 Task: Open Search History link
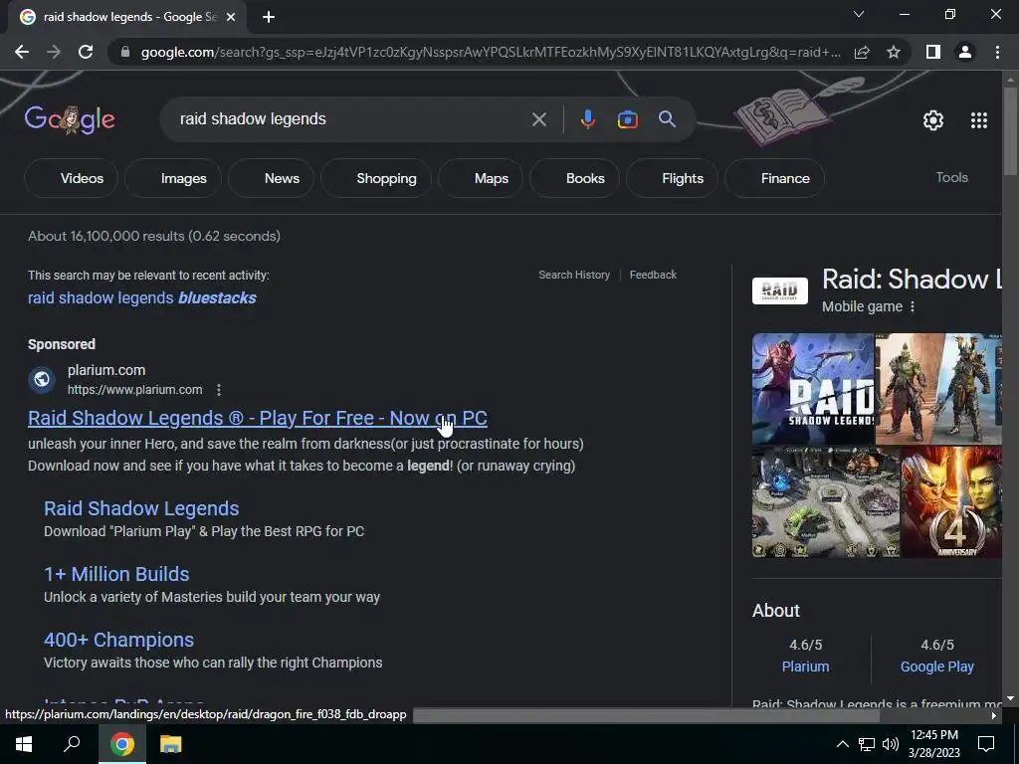(x=574, y=275)
